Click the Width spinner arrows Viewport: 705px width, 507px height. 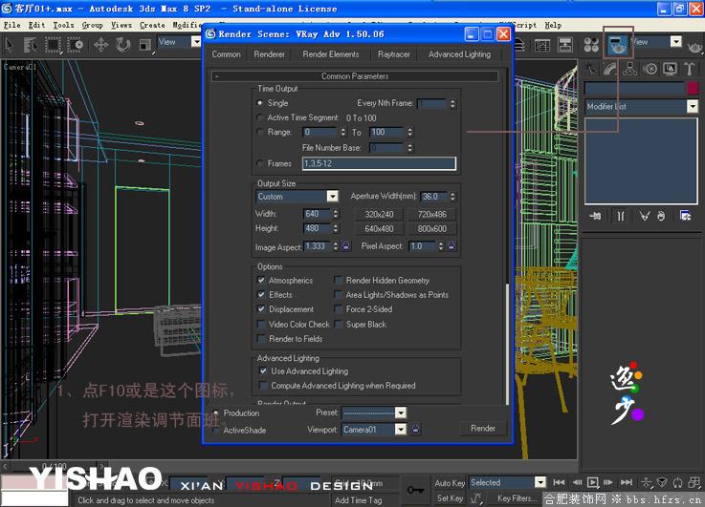coord(336,214)
